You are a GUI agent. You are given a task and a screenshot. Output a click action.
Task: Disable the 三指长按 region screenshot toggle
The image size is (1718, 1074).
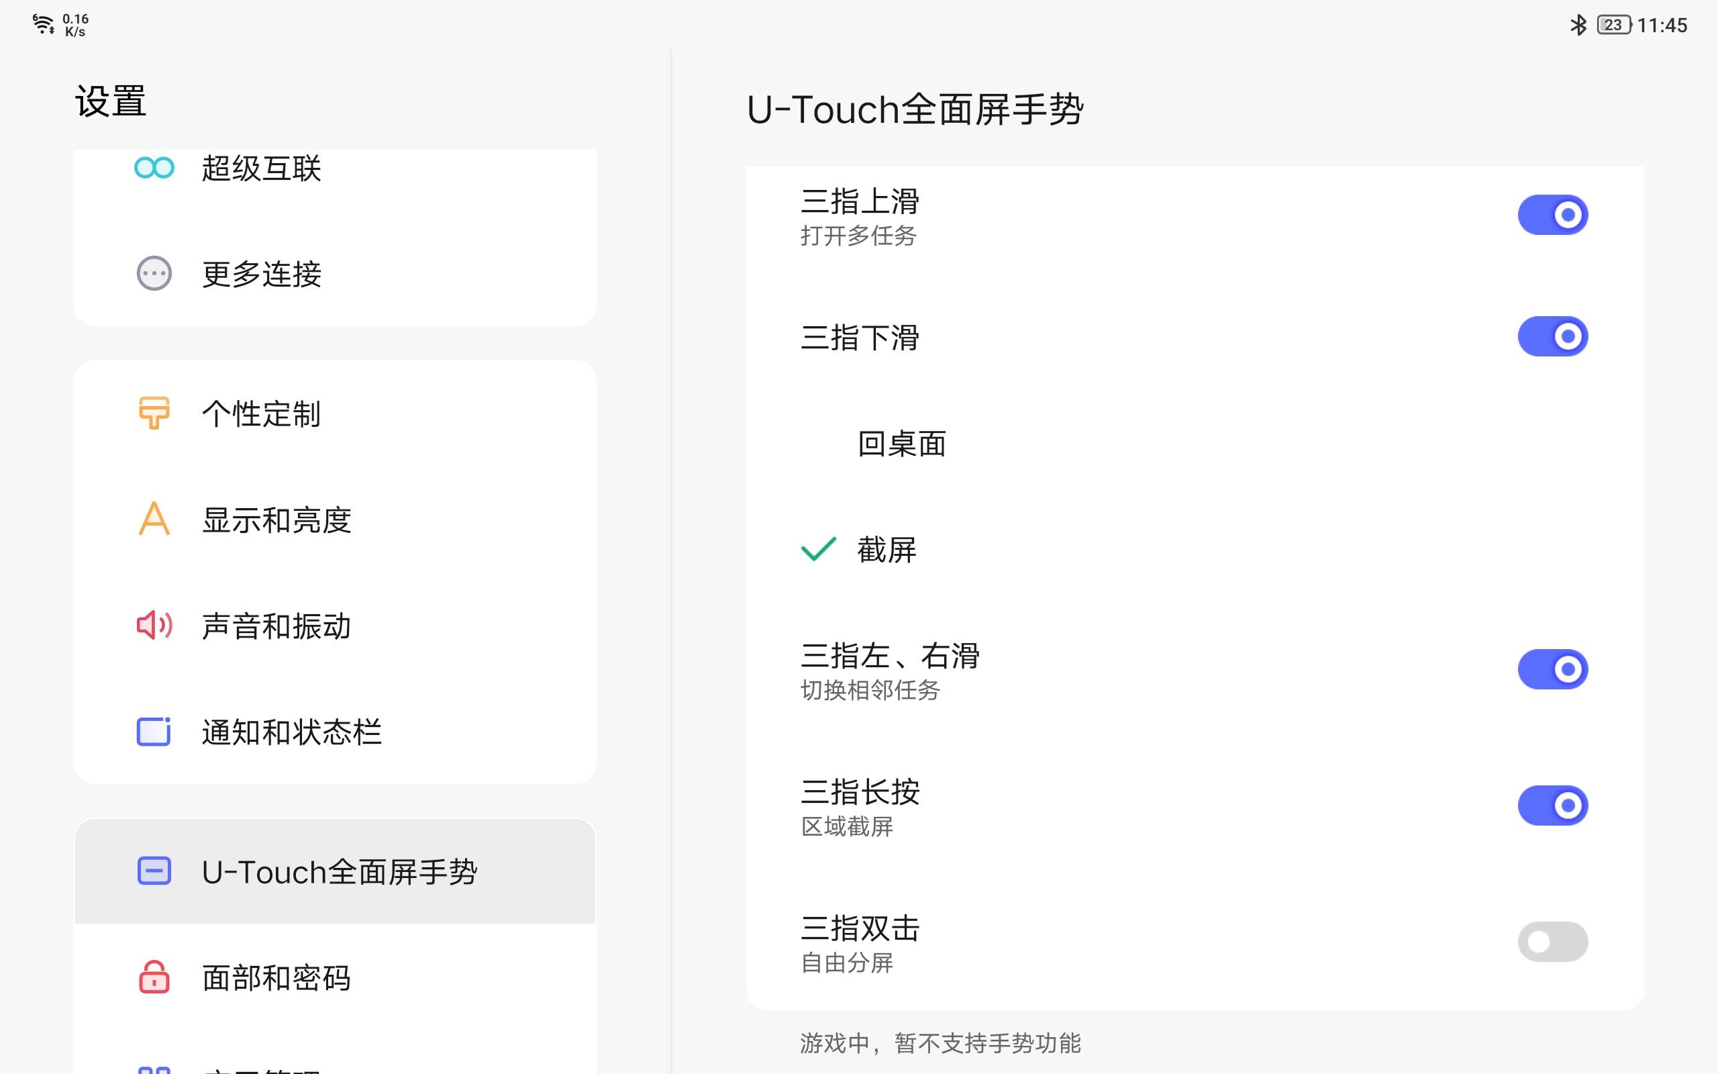pos(1554,805)
